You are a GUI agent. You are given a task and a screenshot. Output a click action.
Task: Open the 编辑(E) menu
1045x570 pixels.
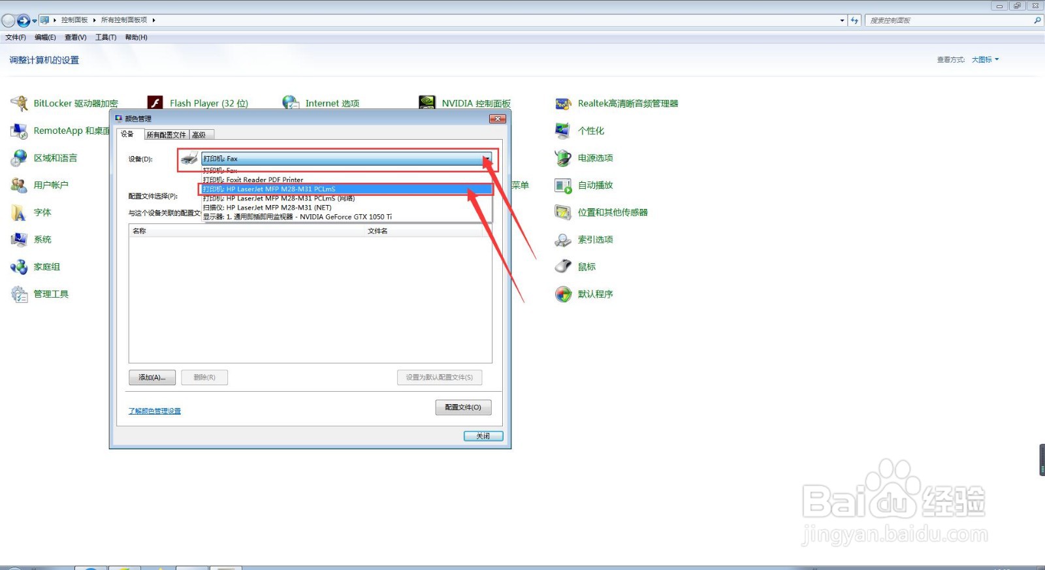(45, 37)
